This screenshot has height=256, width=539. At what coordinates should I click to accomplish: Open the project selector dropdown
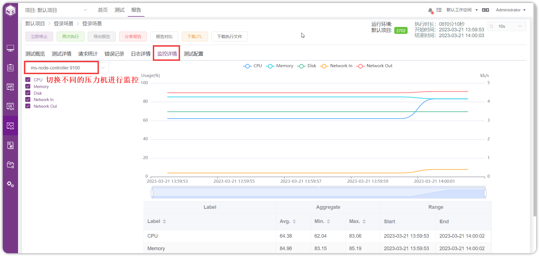click(56, 10)
